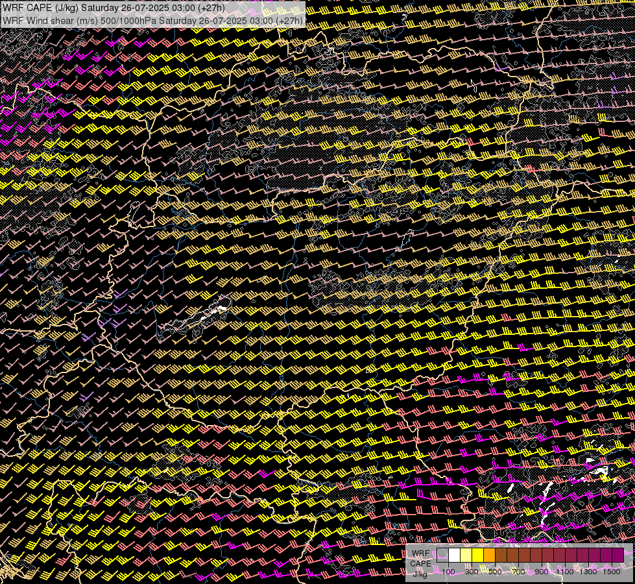Click the 700 legend tick label

[x=518, y=572]
